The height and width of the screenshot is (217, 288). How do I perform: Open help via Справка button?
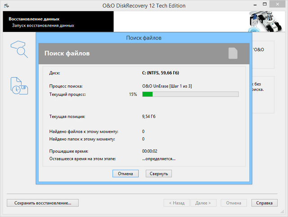click(264, 203)
